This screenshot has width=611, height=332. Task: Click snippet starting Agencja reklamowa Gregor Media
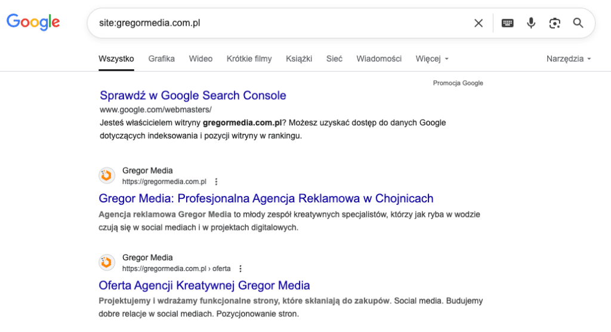[289, 221]
